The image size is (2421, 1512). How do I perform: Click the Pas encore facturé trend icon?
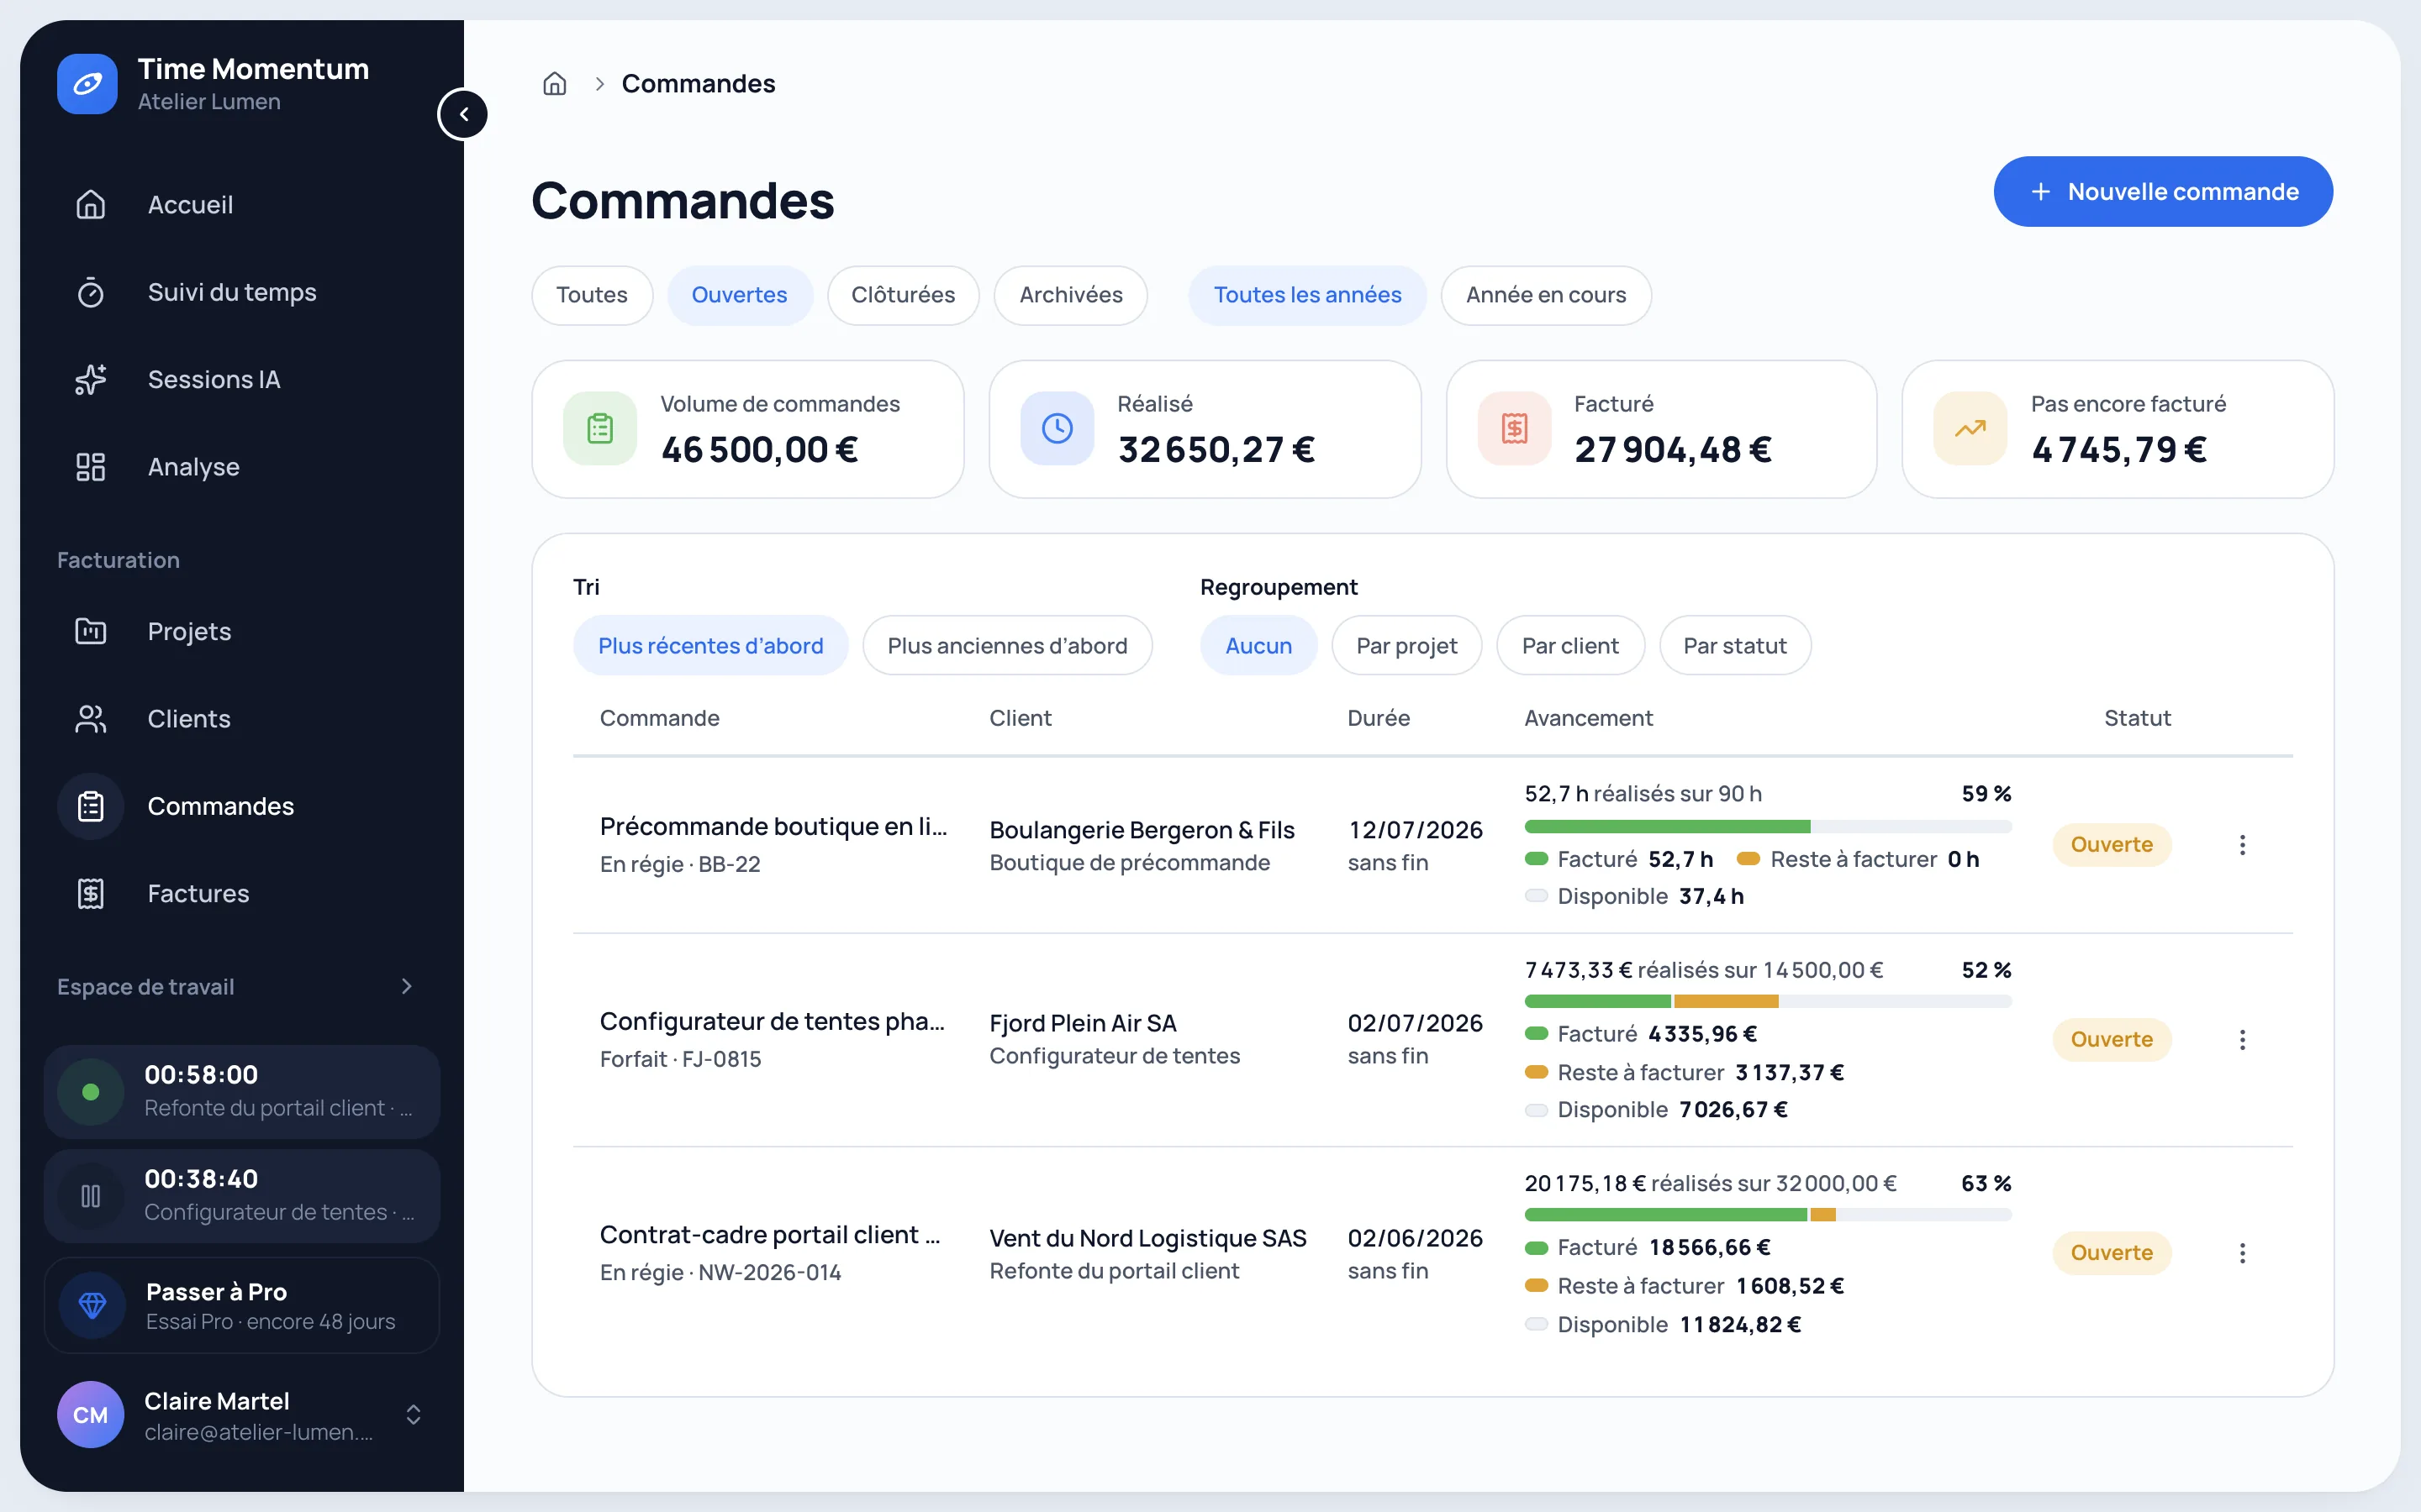pos(1970,429)
